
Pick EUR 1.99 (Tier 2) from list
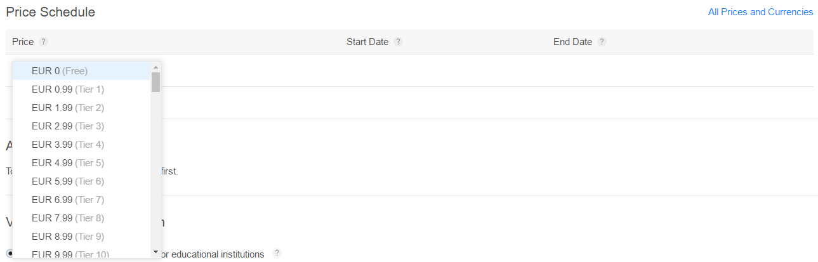pos(68,108)
